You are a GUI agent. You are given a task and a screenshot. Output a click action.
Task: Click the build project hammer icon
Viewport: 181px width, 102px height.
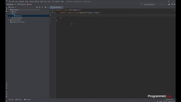141,5
